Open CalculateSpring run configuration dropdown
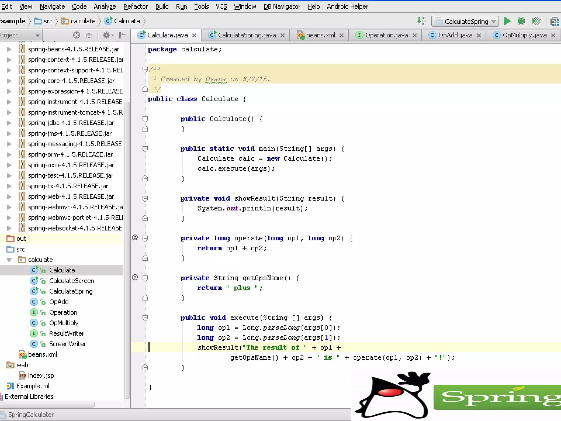Viewport: 561px width, 421px height. point(466,21)
